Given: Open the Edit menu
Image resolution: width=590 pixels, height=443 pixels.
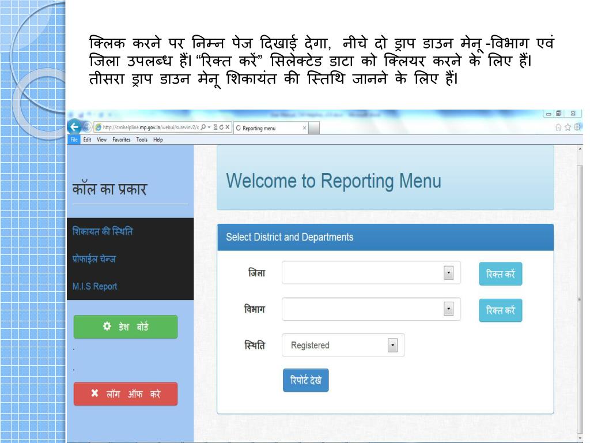Looking at the screenshot, I should 88,140.
